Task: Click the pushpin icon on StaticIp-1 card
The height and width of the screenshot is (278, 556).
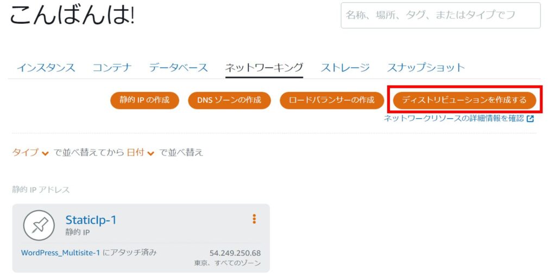Action: 39,225
